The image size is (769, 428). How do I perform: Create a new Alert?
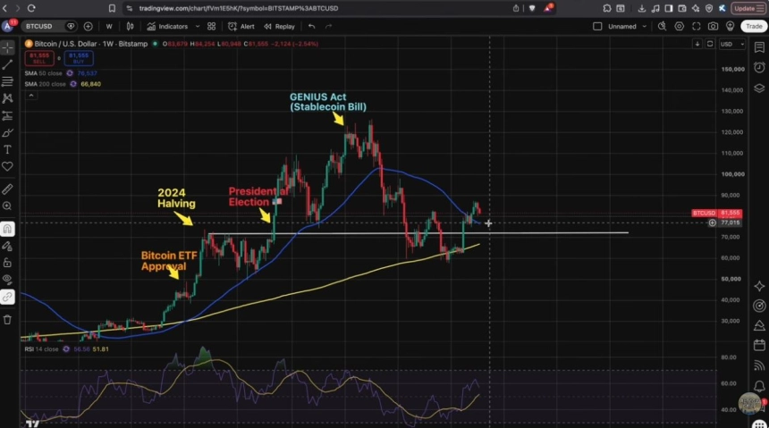(241, 27)
